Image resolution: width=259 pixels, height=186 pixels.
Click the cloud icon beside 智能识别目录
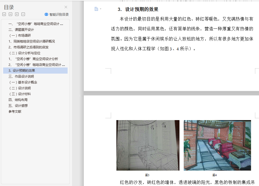pyautogui.click(x=46, y=14)
